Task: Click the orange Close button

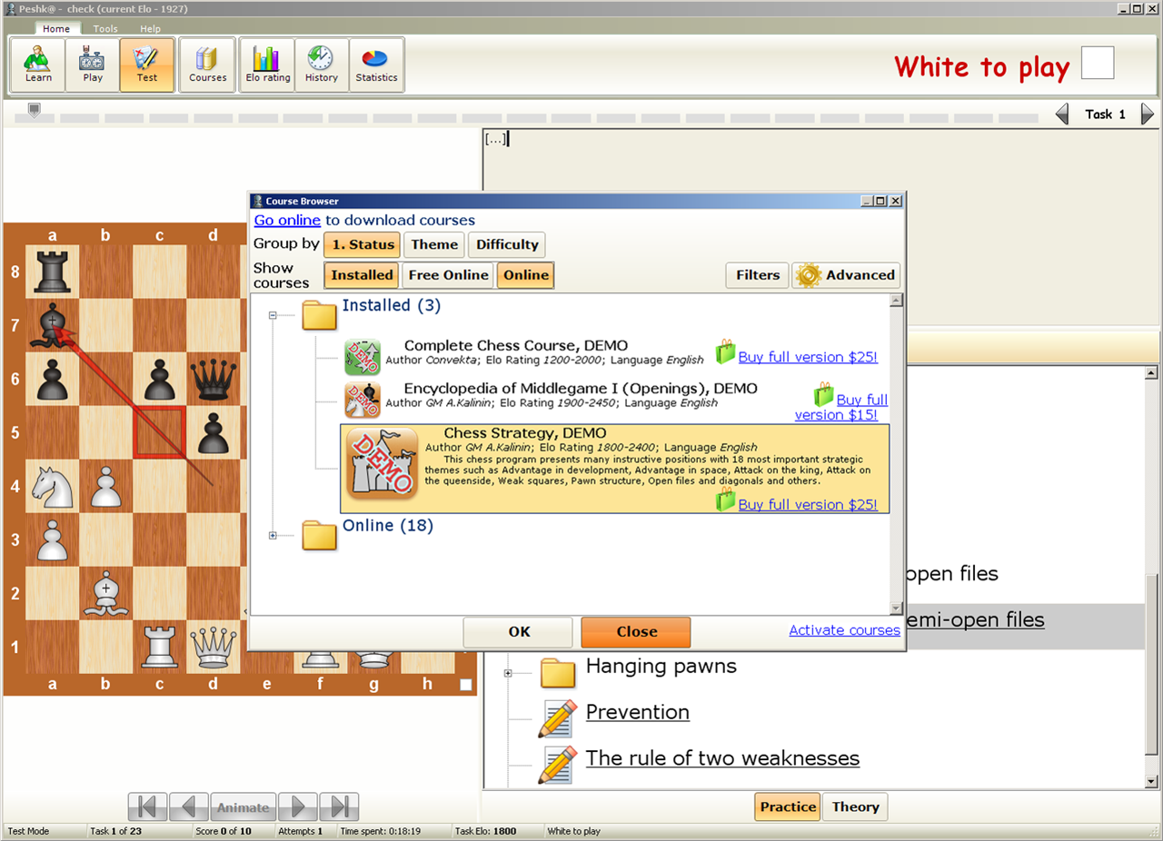Action: (636, 632)
